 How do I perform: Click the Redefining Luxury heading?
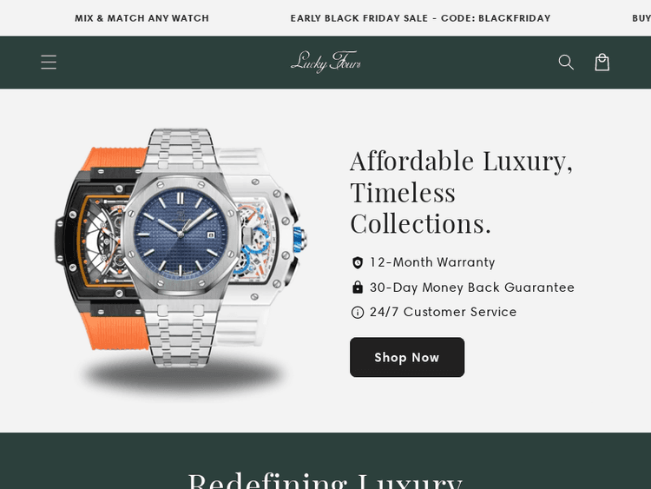pos(325,480)
